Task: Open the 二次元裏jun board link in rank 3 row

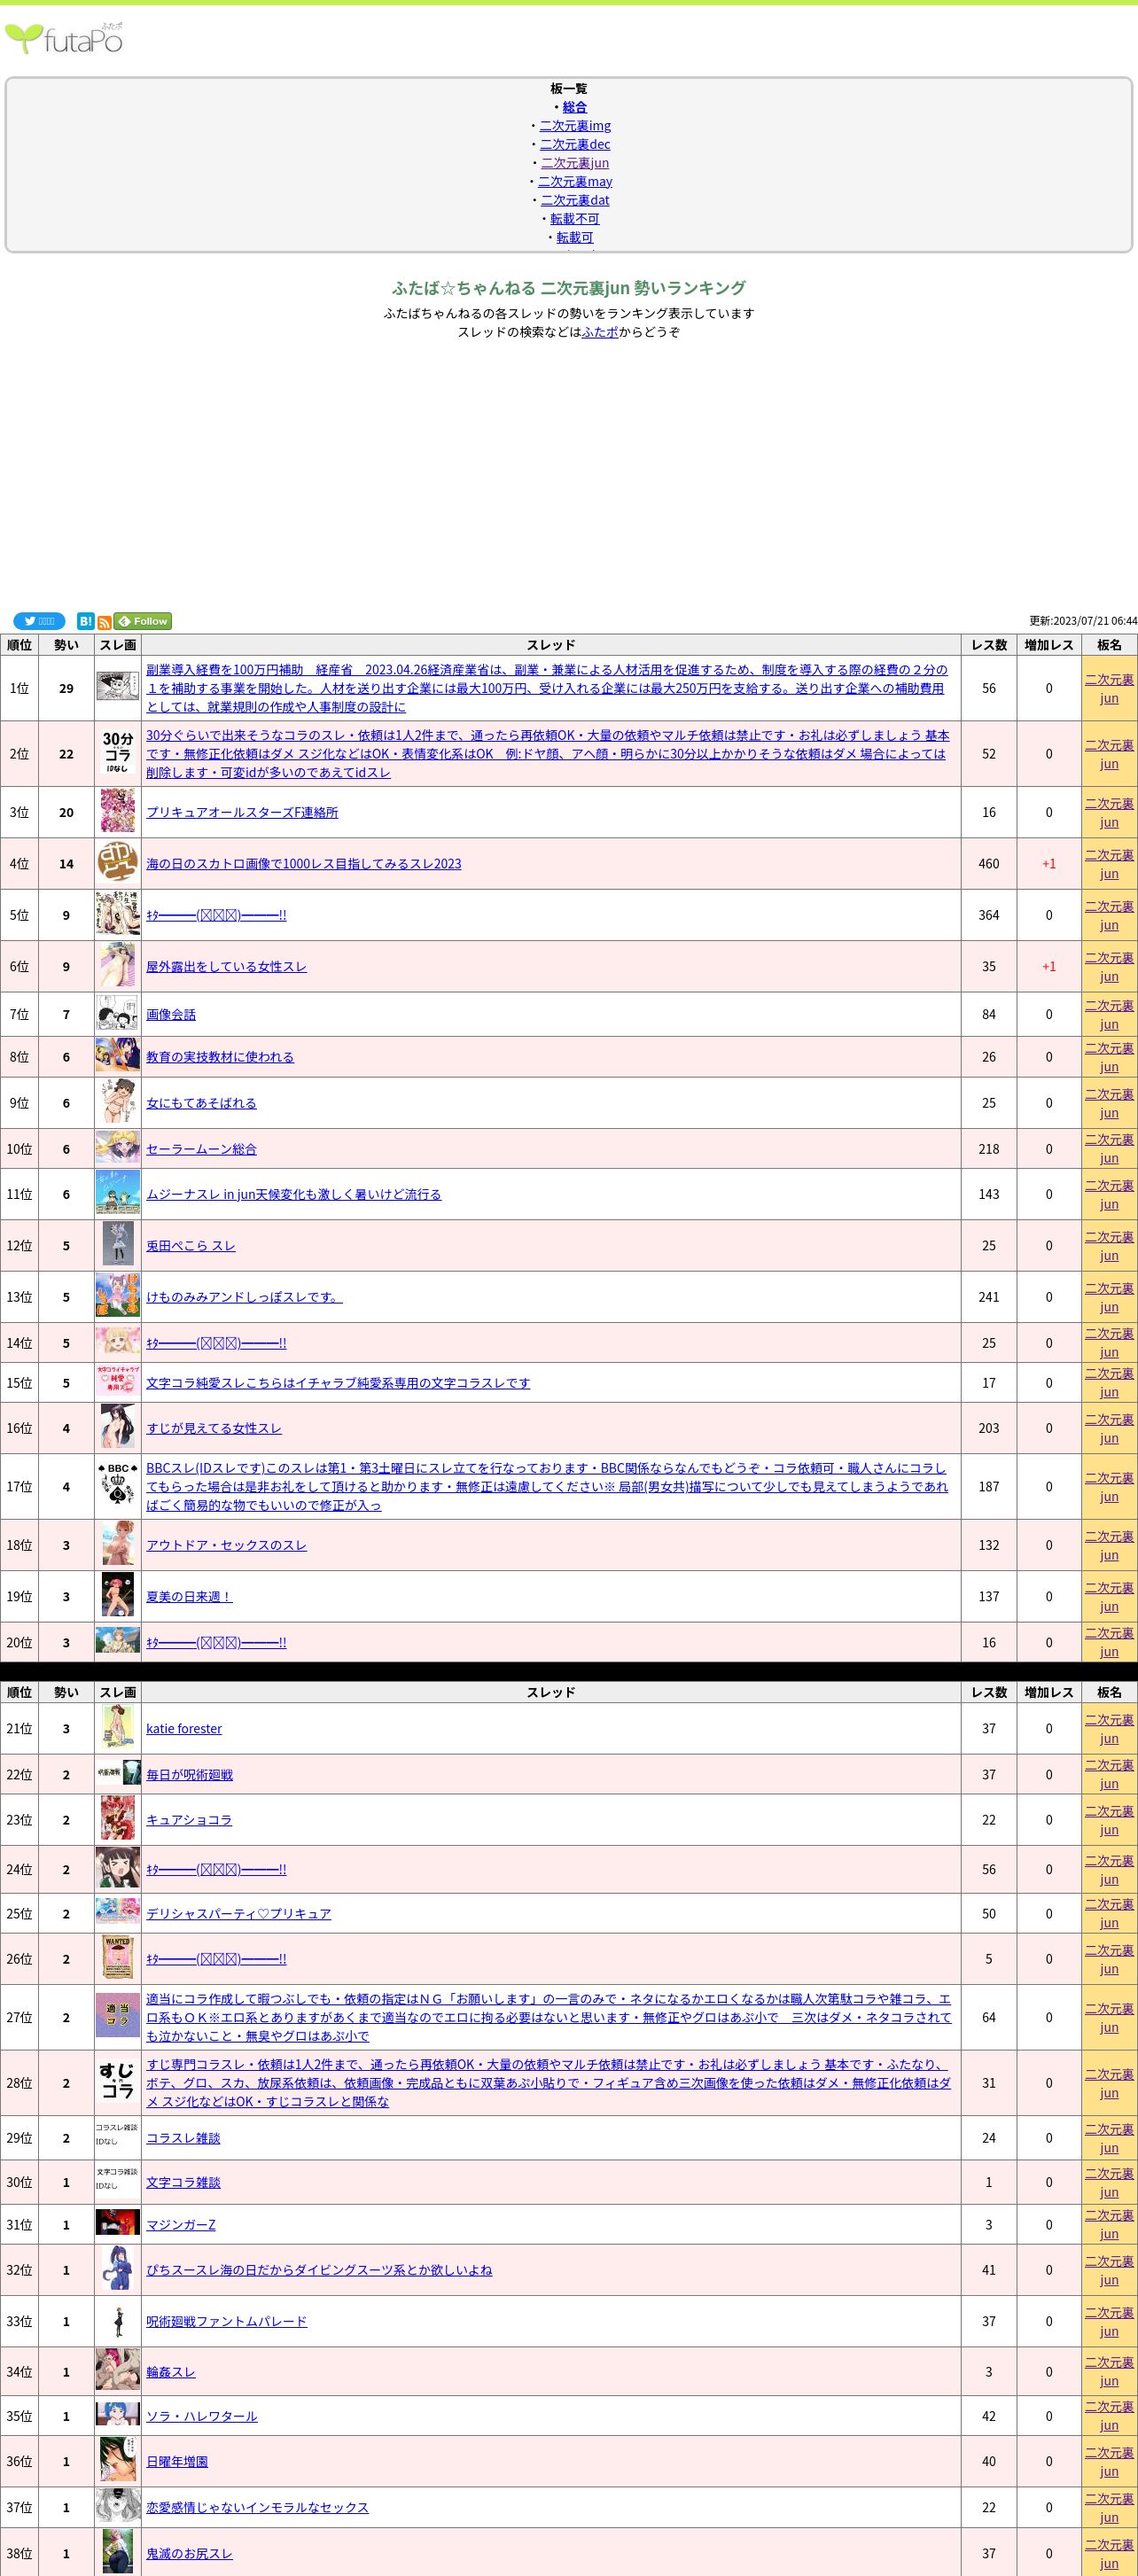Action: (1109, 812)
